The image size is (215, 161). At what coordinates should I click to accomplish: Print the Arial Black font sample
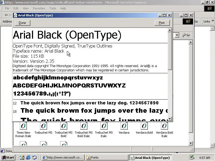[x=162, y=23]
